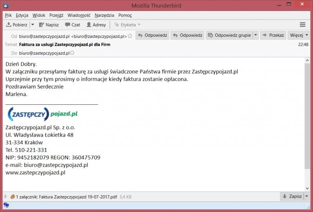This screenshot has height=212, width=313.
Task: Click the Dzień Dobry greeting text
Action: pos(21,64)
